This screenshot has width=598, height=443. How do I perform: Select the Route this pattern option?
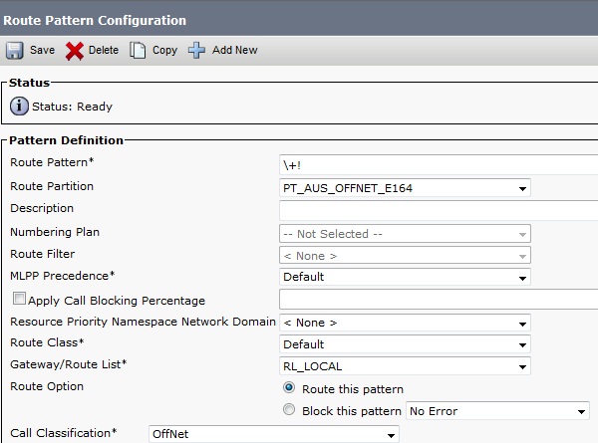pyautogui.click(x=289, y=388)
